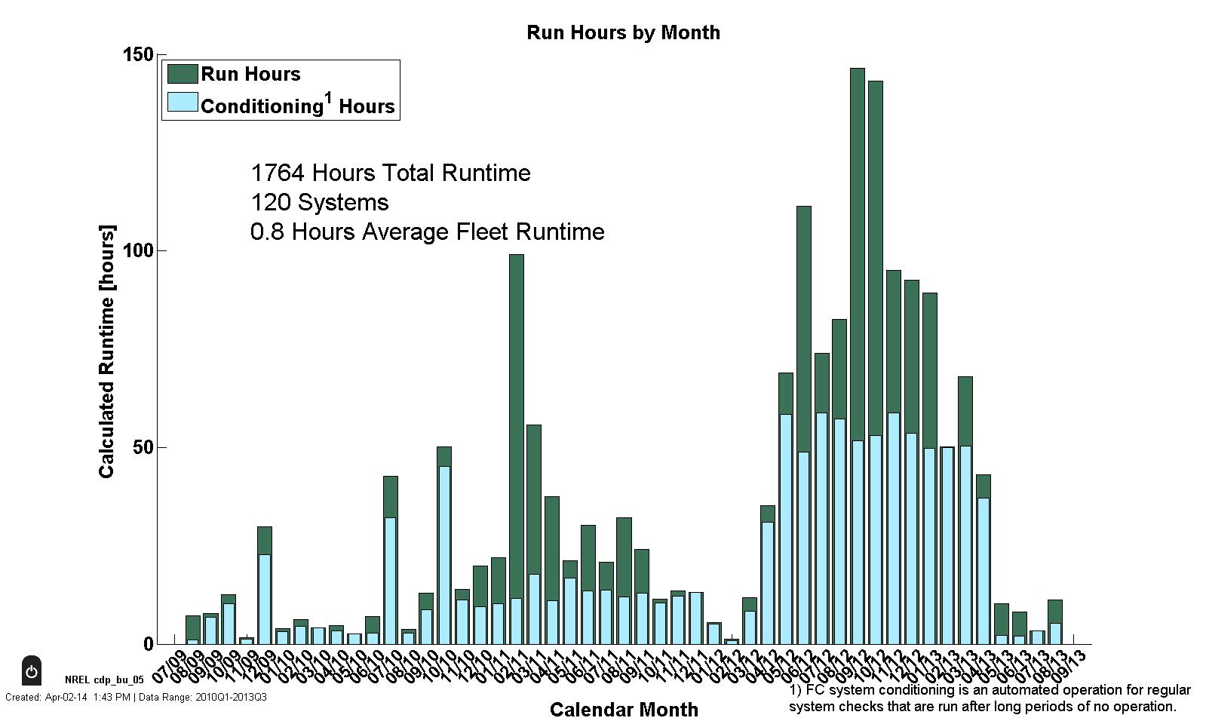Click the '0.8 Hours Average Fleet Runtime' text

click(427, 232)
